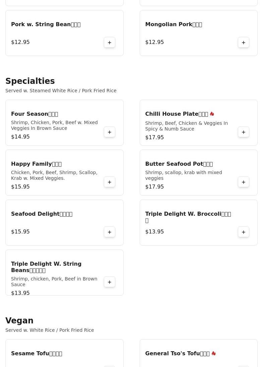Add Pork w. String Bean to cart

110,43
